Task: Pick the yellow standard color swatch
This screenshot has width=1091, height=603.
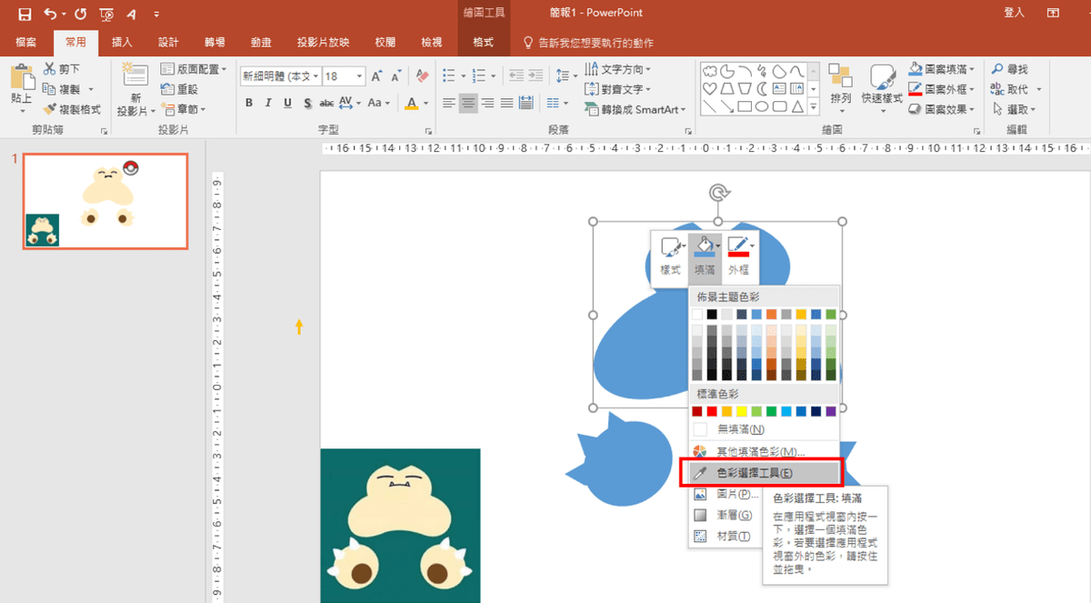Action: 742,411
